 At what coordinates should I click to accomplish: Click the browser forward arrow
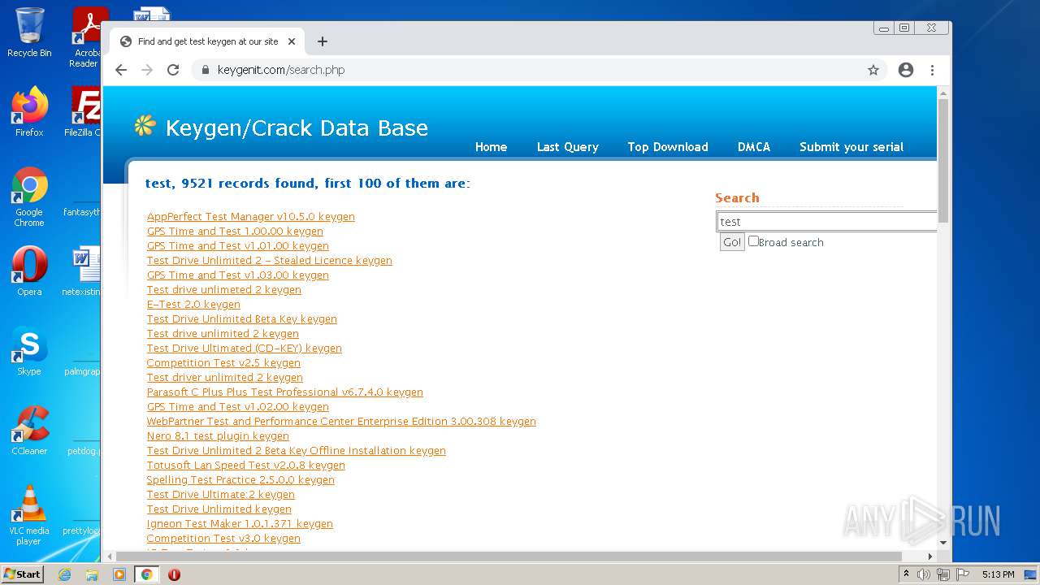pos(147,70)
